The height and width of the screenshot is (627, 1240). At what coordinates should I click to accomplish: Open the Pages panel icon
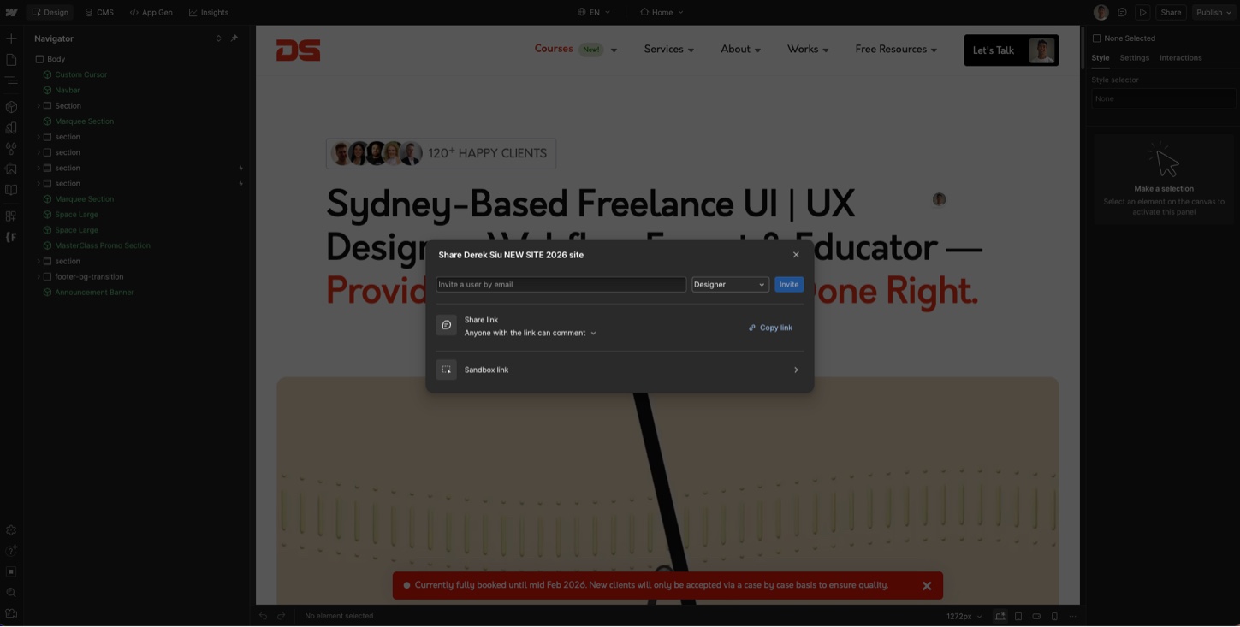pos(11,60)
